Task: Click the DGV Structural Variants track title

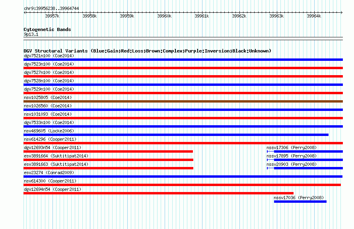Action: [x=148, y=51]
